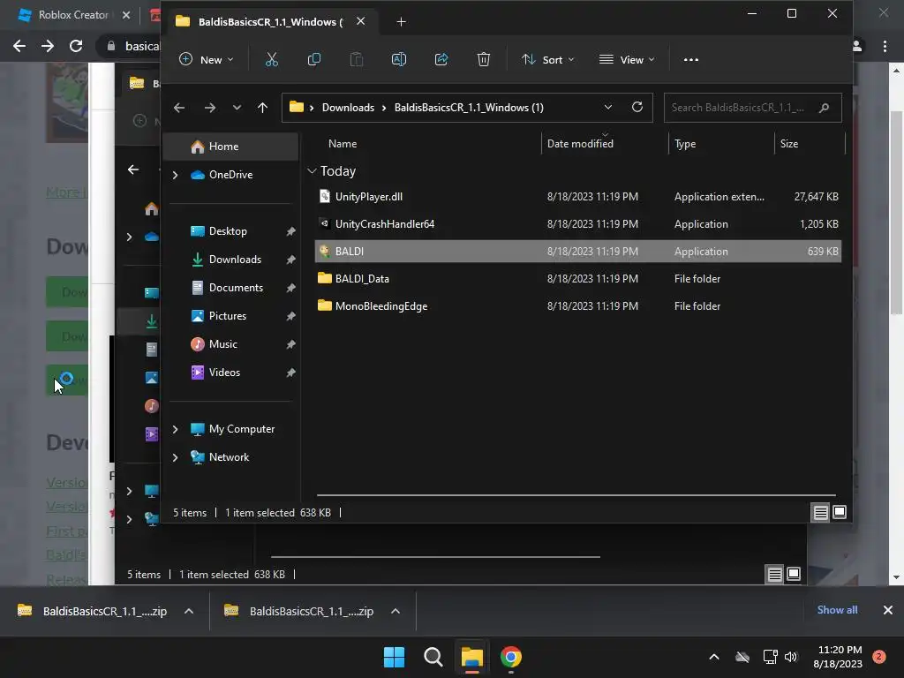Click Google Chrome icon on taskbar

coord(511,657)
